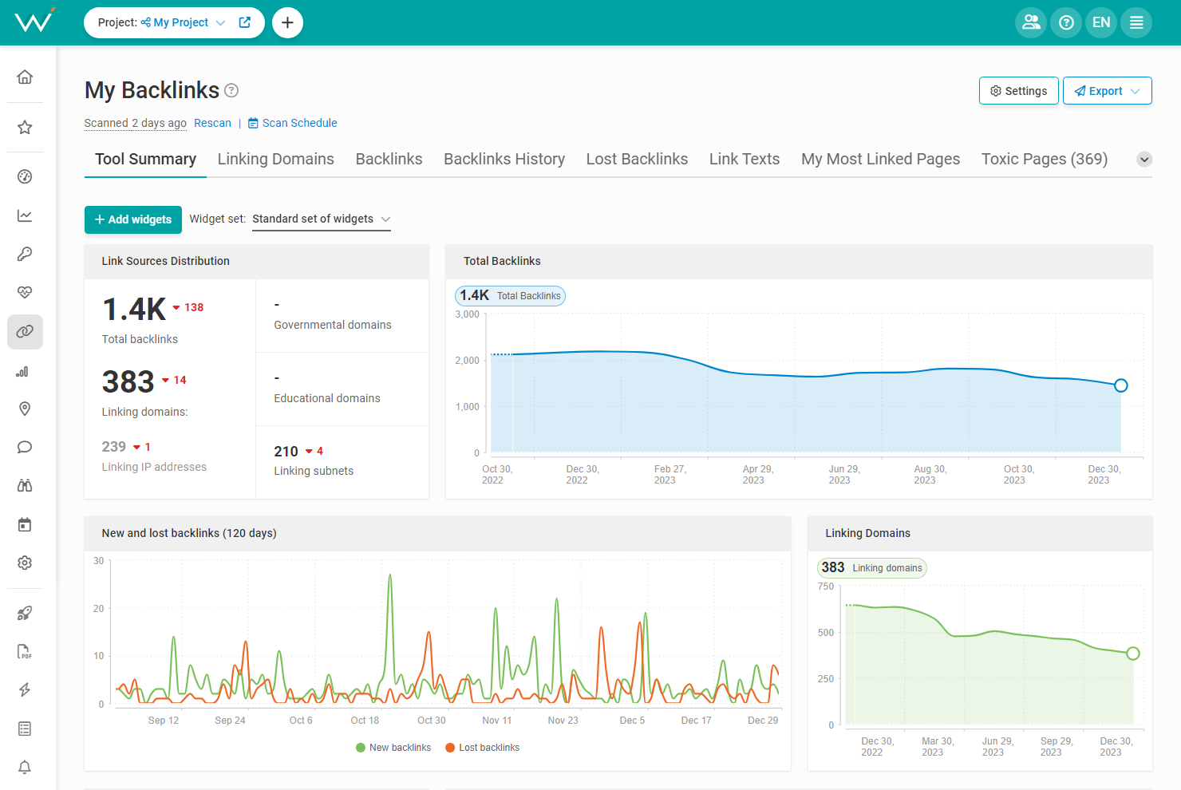Viewport: 1181px width, 790px height.
Task: Toggle the Total Backlinks chip on the chart
Action: (510, 295)
